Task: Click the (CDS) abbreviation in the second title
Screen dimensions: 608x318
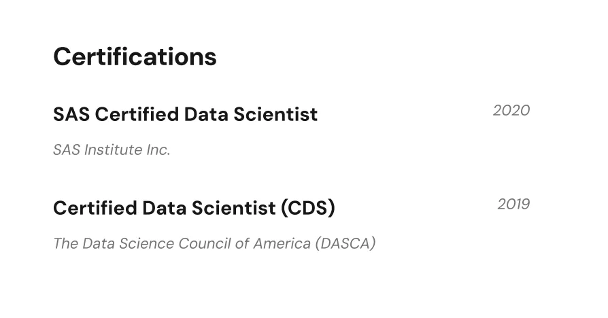Action: (x=307, y=208)
